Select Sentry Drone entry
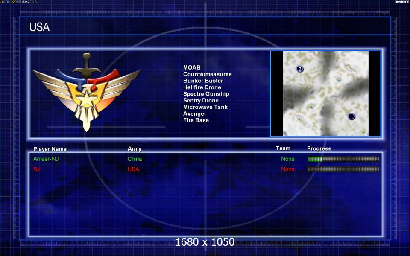The height and width of the screenshot is (256, 410). tap(201, 101)
